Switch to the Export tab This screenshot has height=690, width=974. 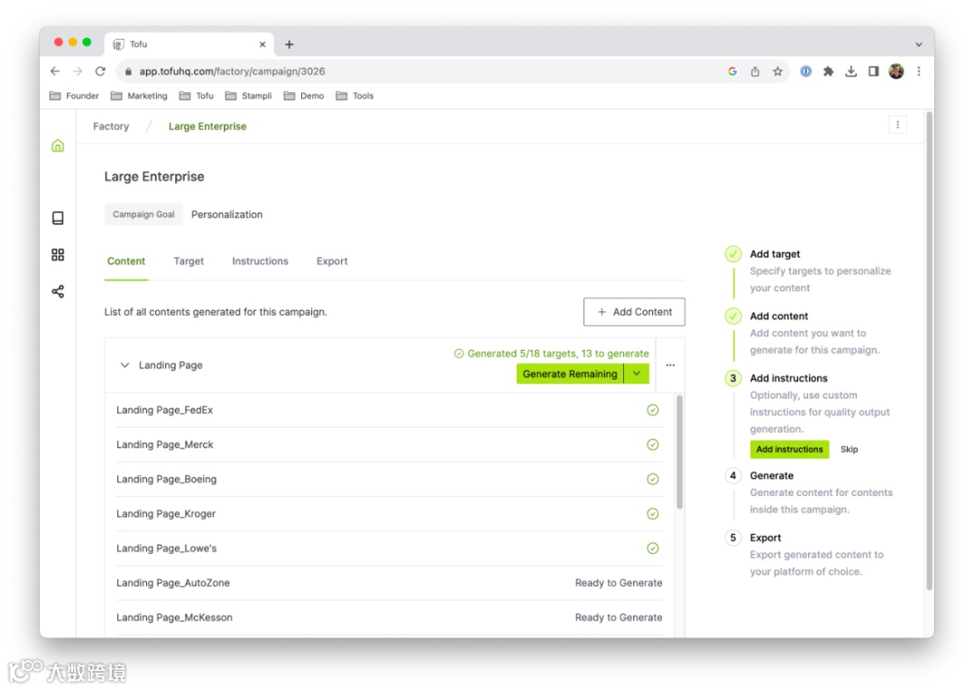point(332,262)
